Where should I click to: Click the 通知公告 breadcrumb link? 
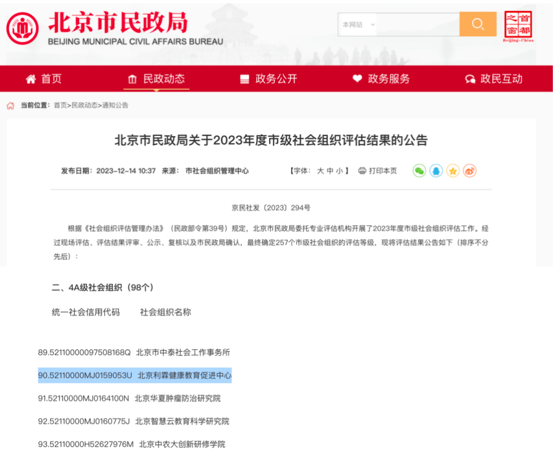[x=115, y=106]
